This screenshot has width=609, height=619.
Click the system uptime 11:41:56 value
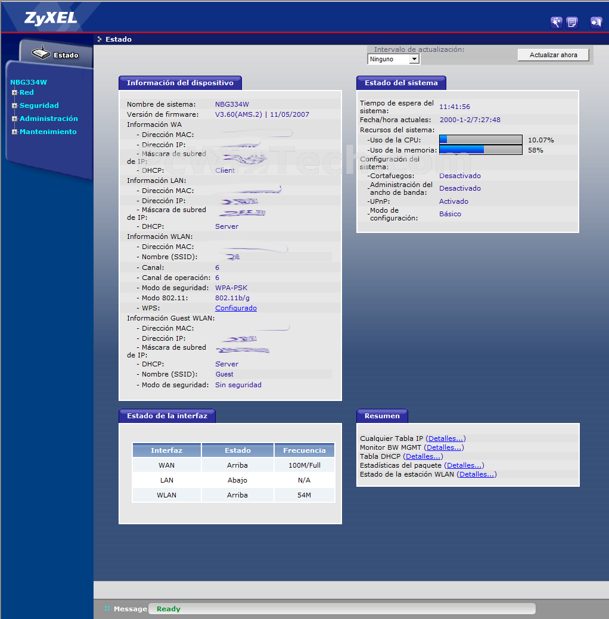coord(455,107)
